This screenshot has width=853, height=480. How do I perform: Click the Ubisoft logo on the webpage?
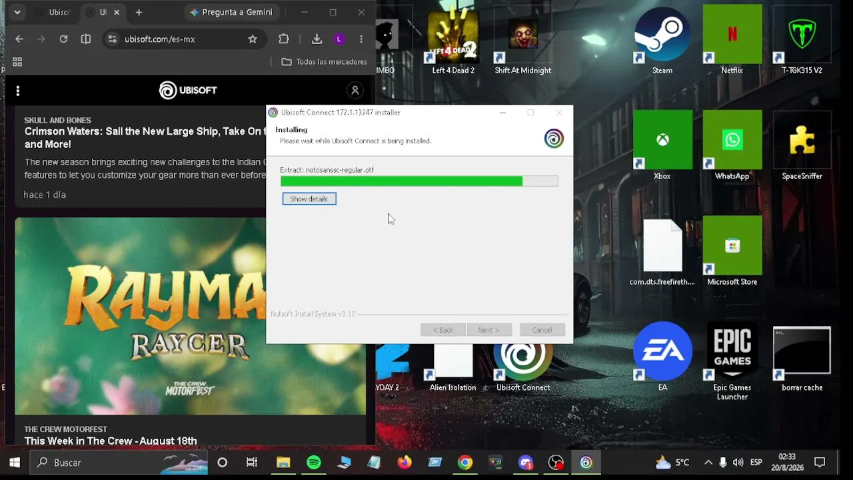188,90
